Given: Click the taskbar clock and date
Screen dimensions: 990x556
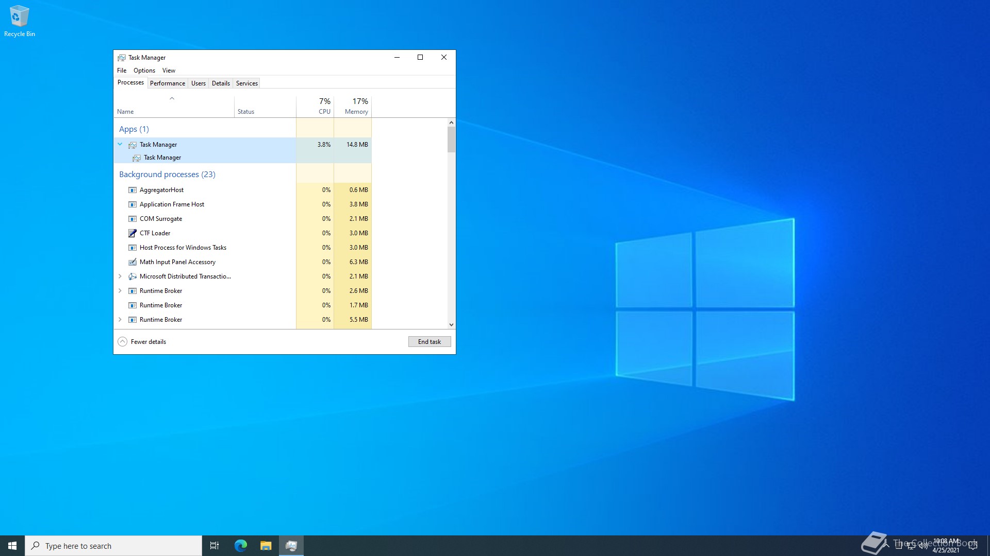Looking at the screenshot, I should click(x=946, y=546).
